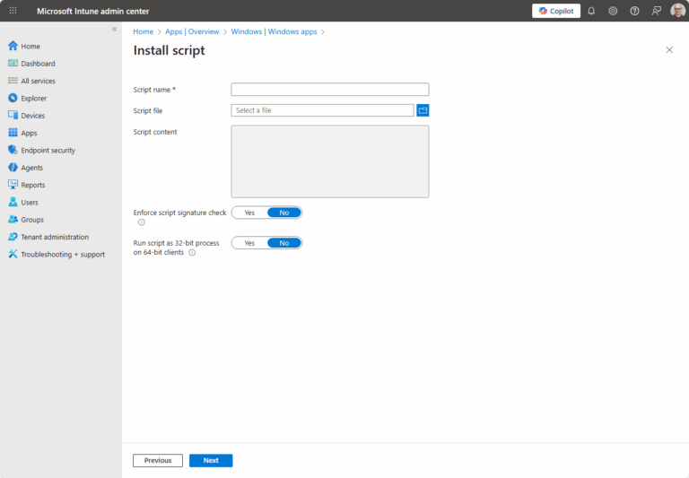Go to Home breadcrumb link
The width and height of the screenshot is (689, 478).
pyautogui.click(x=144, y=31)
